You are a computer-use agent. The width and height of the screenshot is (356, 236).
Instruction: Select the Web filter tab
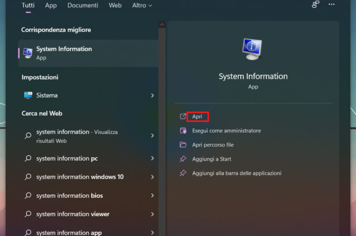[115, 6]
